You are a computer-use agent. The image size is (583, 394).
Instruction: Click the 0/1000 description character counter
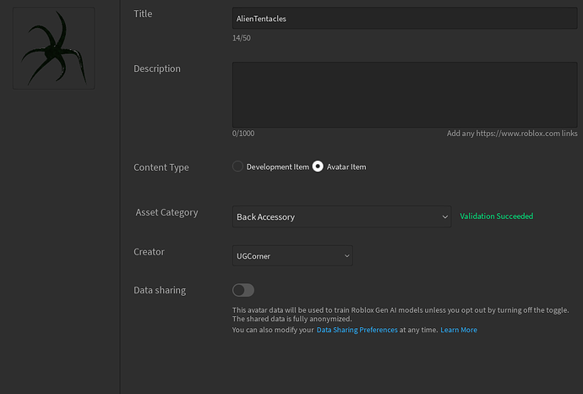click(243, 134)
